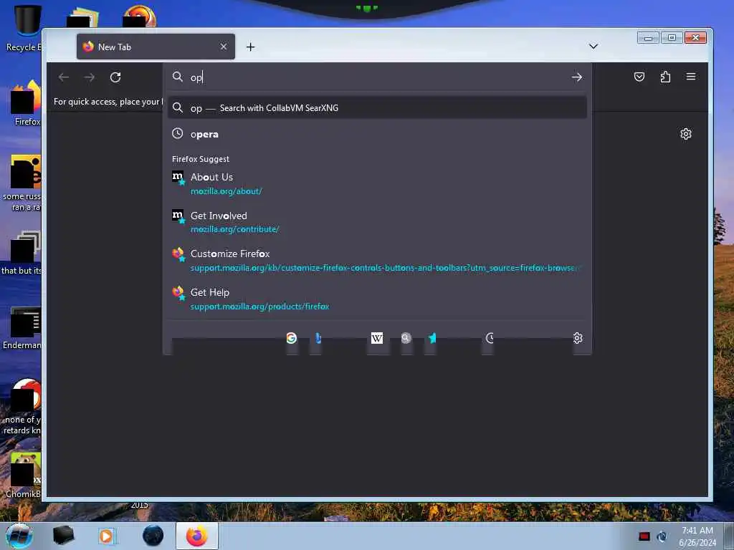Open the new tab personalize gear
Screen dimensions: 734x550
coord(686,134)
